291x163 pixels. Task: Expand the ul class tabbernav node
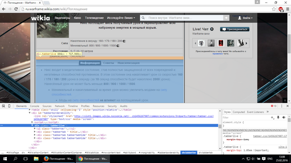(35, 129)
